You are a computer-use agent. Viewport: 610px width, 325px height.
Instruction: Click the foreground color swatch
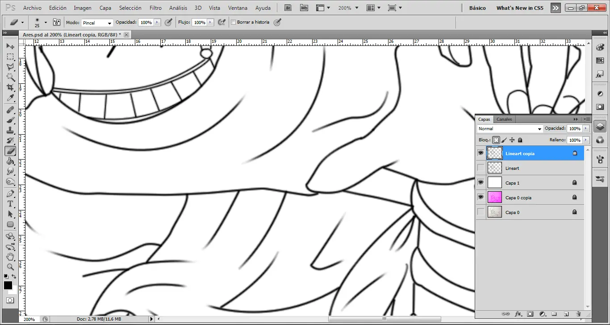coord(8,285)
